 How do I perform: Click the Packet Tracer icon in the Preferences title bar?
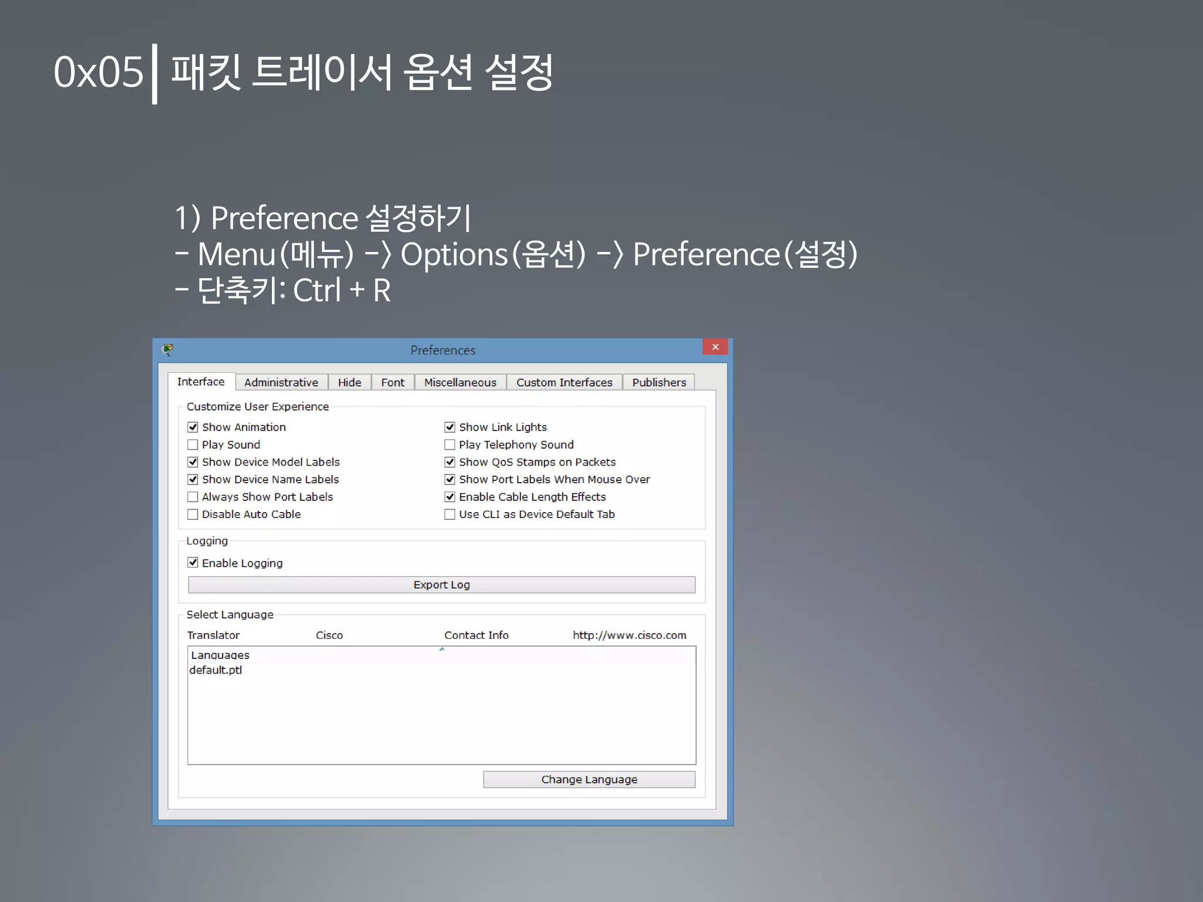coord(168,350)
